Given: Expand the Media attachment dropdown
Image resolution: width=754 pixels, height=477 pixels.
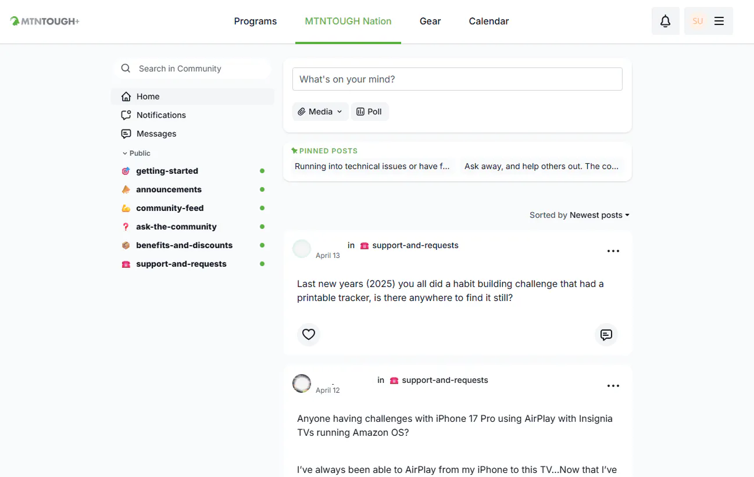Looking at the screenshot, I should (x=320, y=112).
